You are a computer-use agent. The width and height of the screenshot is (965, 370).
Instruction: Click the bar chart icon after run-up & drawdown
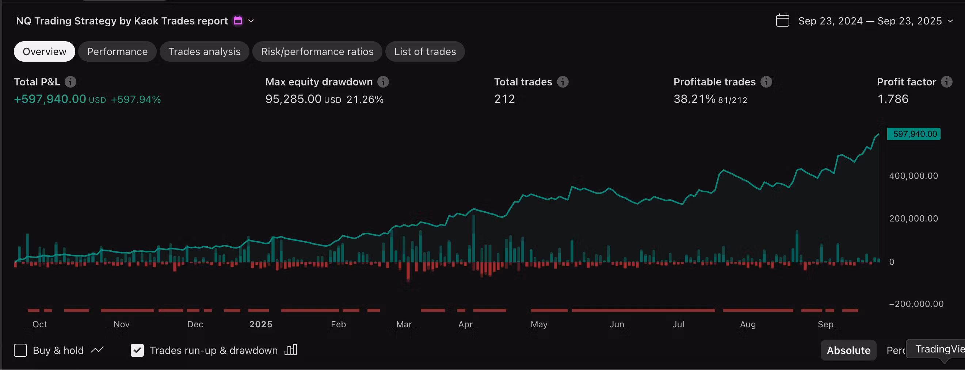(291, 350)
